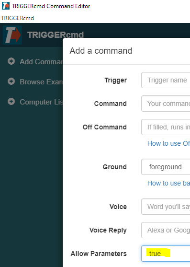Click the Command field label

pos(110,104)
